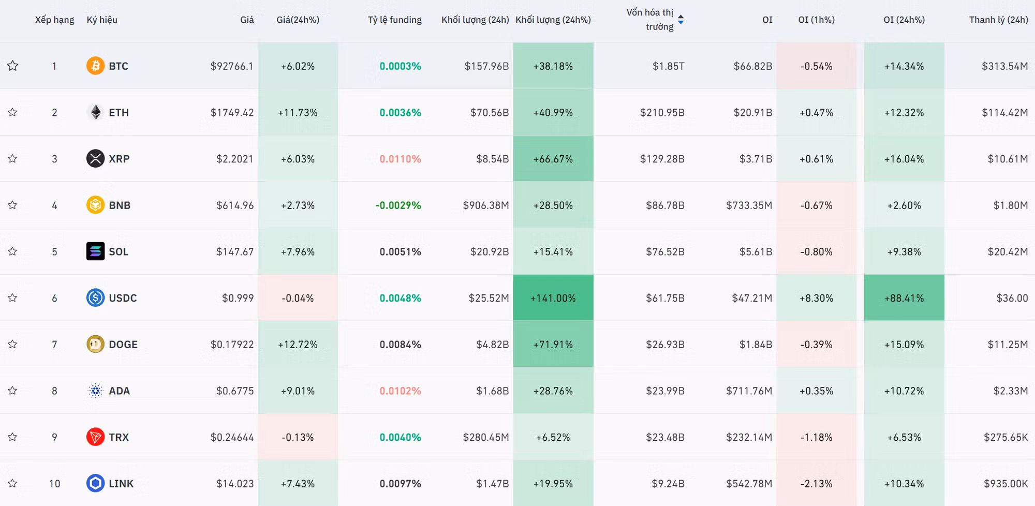Image resolution: width=1035 pixels, height=506 pixels.
Task: Click DOGE price change +12.72%
Action: point(298,344)
